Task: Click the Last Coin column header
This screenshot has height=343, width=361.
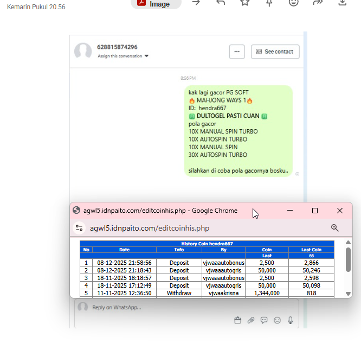Action: point(311,250)
